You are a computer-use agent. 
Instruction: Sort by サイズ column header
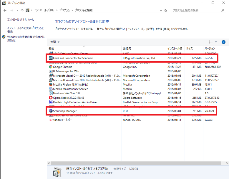pos(194,48)
